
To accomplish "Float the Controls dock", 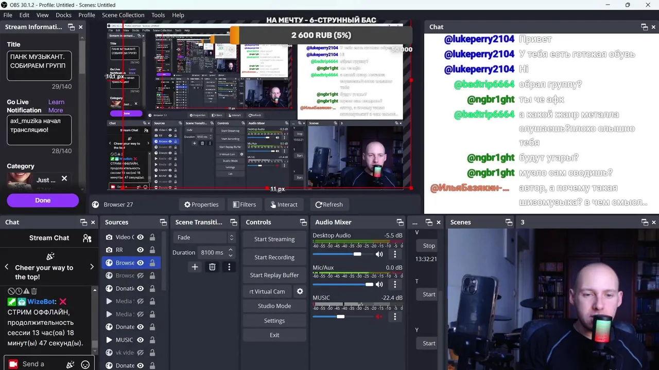I will point(303,222).
